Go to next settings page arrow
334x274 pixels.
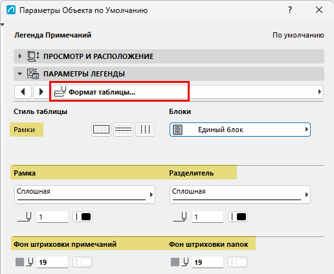tap(41, 92)
